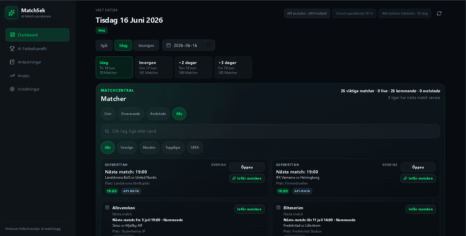Click the API-DATA badge on Värnamo card
The width and height of the screenshot is (466, 236).
[x=302, y=191]
